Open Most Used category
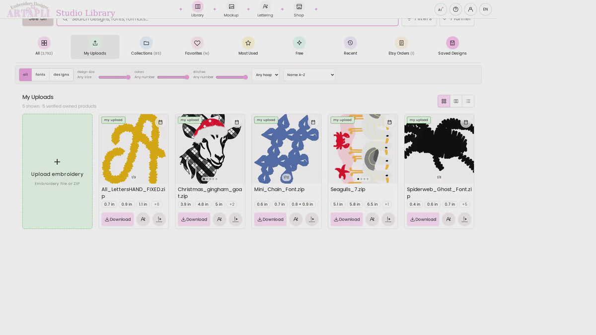The height and width of the screenshot is (335, 596). pos(248,47)
